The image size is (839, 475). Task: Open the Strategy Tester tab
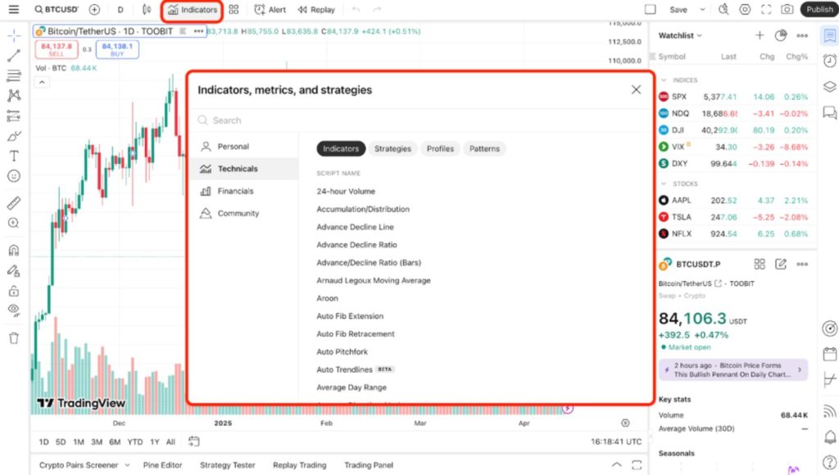tap(228, 465)
